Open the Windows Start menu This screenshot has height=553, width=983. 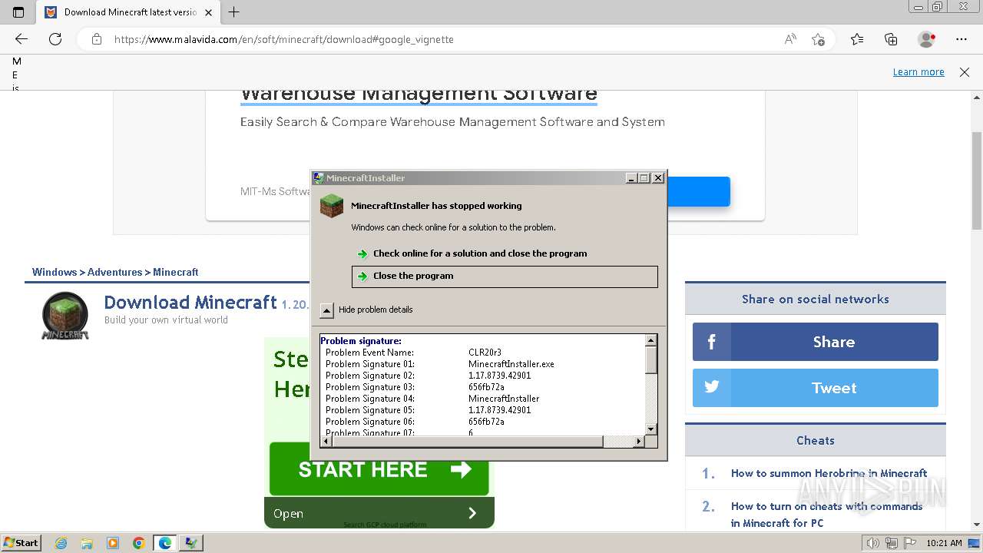[x=21, y=542]
